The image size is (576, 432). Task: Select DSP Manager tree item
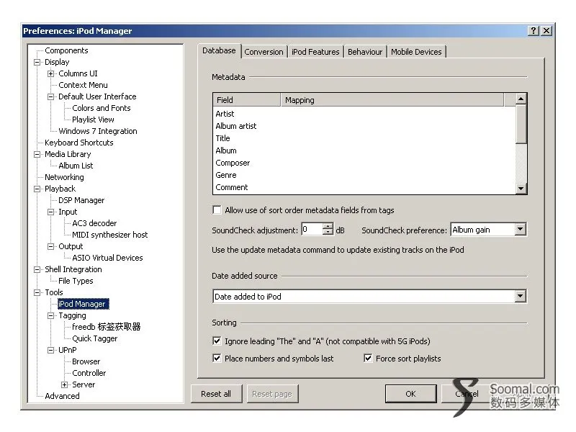click(x=81, y=201)
